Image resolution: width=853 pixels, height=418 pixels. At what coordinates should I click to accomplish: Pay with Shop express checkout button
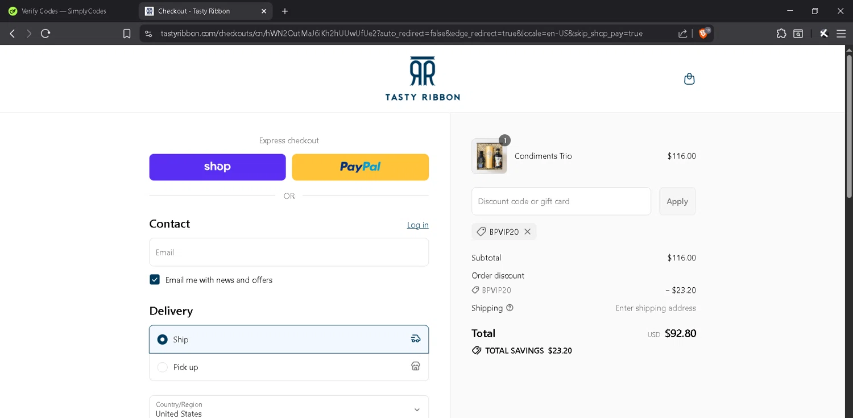(x=217, y=167)
